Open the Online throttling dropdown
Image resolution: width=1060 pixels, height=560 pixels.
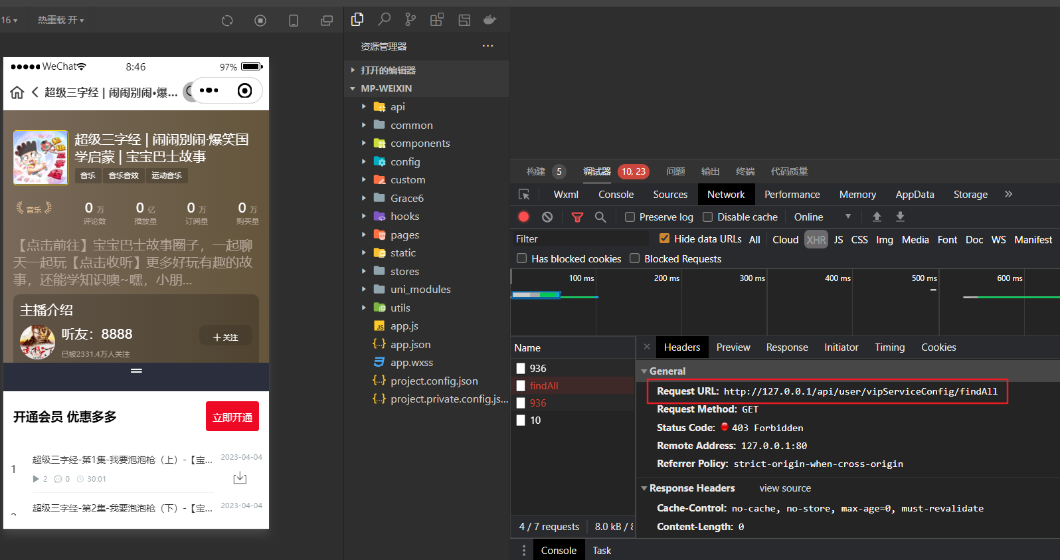pyautogui.click(x=822, y=217)
